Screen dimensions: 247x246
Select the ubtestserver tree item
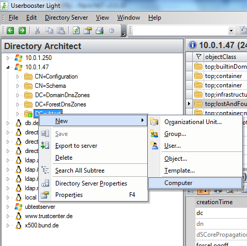[40, 207]
